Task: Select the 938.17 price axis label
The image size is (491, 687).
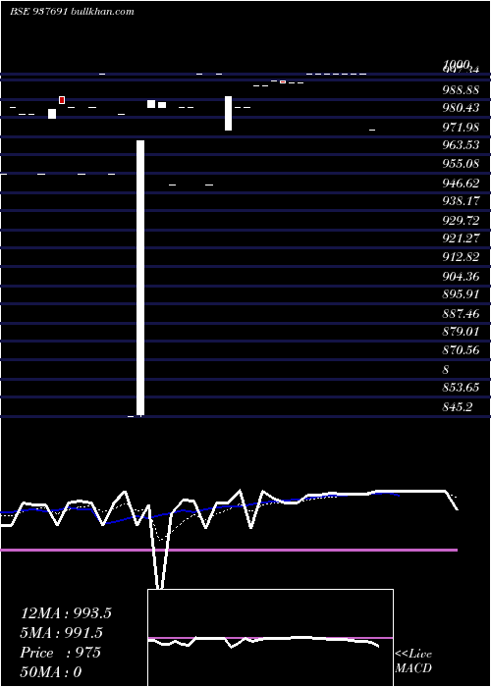Action: pos(461,201)
